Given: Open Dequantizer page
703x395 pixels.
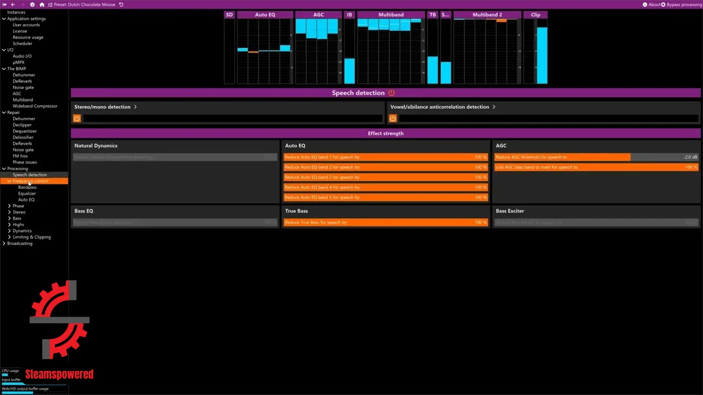Looking at the screenshot, I should (x=25, y=131).
